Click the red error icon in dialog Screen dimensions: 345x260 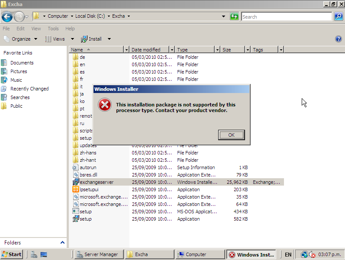[x=105, y=105]
